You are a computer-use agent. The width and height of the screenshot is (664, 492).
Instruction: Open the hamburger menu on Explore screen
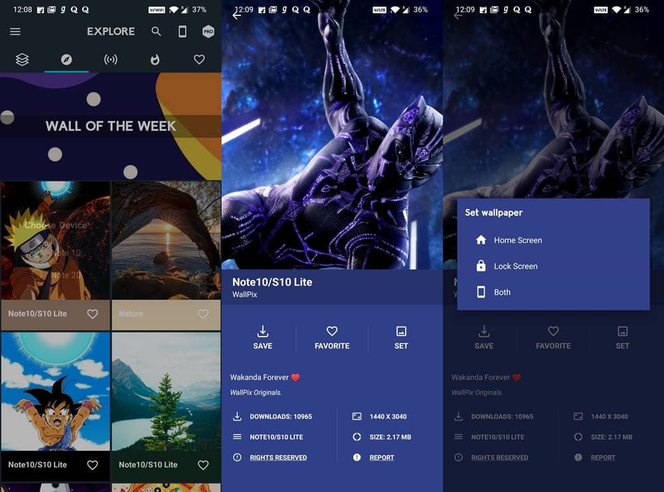click(15, 31)
